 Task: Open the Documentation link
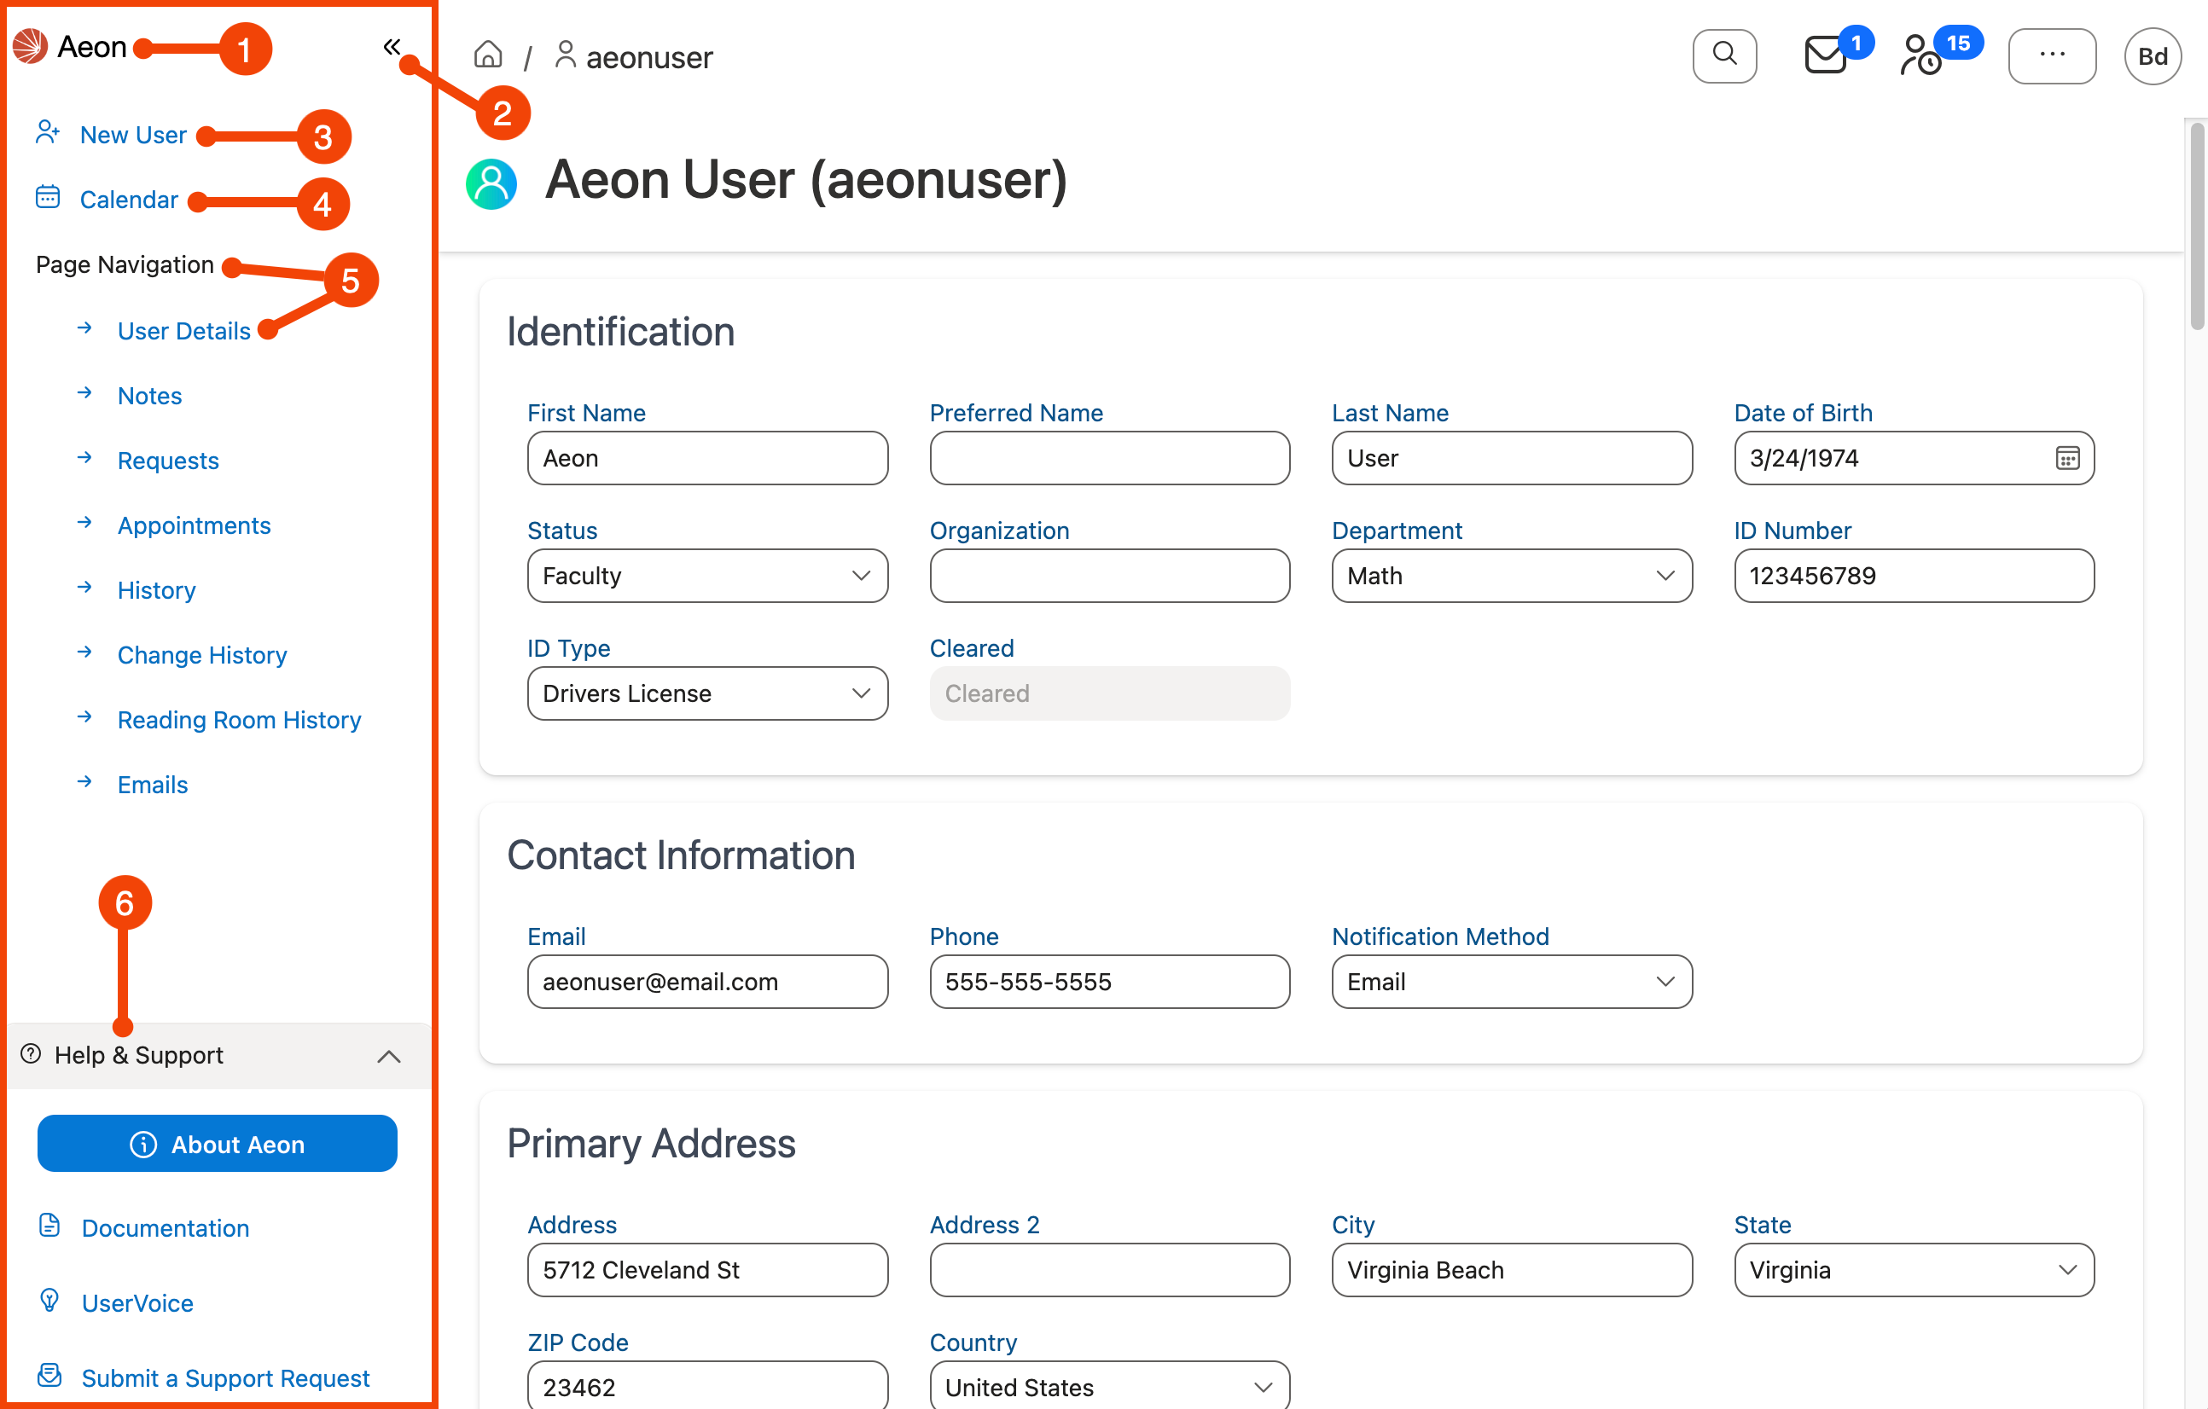165,1227
